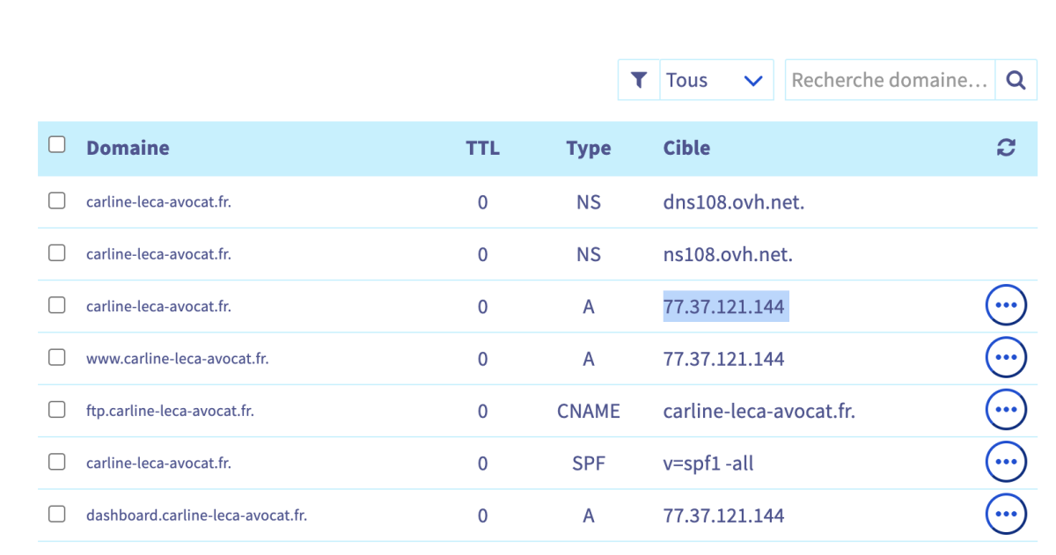Open actions menu for dashboard subdomain record
1056x555 pixels.
point(1006,515)
